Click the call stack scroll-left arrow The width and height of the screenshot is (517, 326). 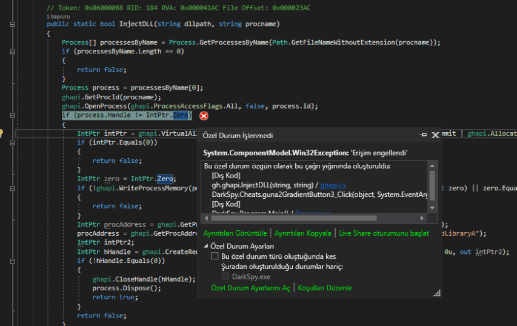[x=206, y=218]
